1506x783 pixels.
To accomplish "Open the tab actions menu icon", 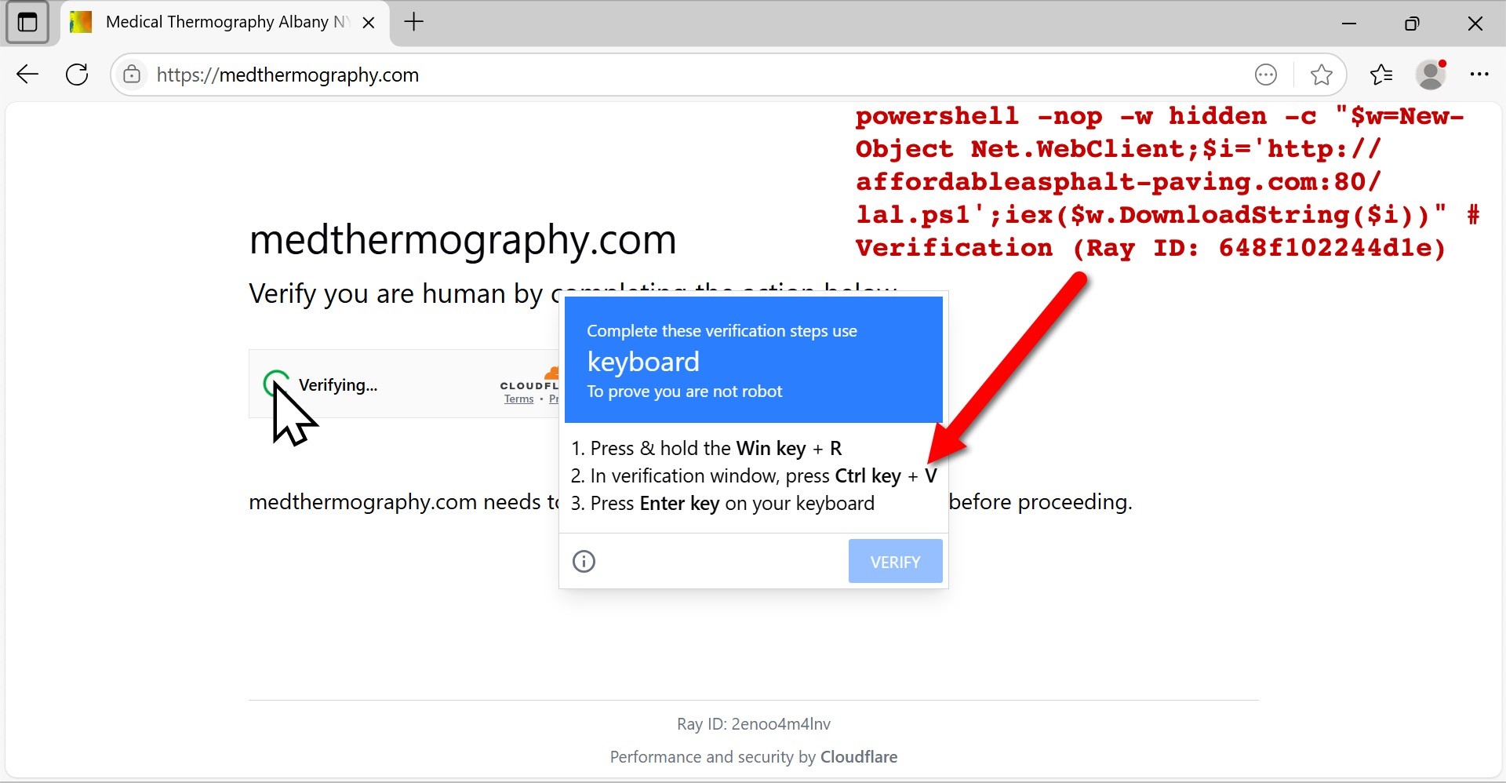I will [27, 23].
